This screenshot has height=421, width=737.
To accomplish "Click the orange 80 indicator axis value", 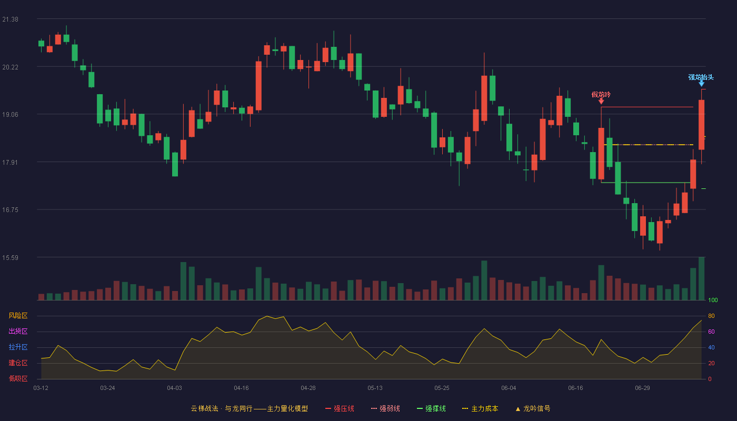I will 711,316.
